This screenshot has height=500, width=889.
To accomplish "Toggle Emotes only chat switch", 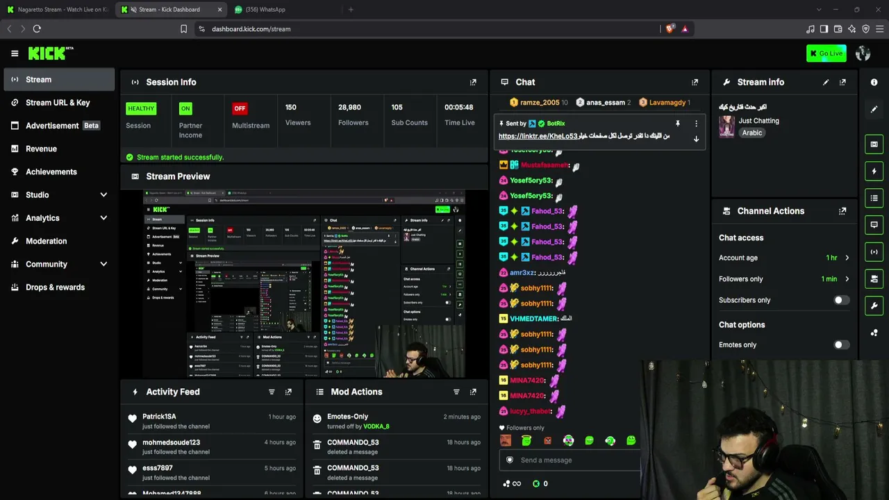I will 840,344.
